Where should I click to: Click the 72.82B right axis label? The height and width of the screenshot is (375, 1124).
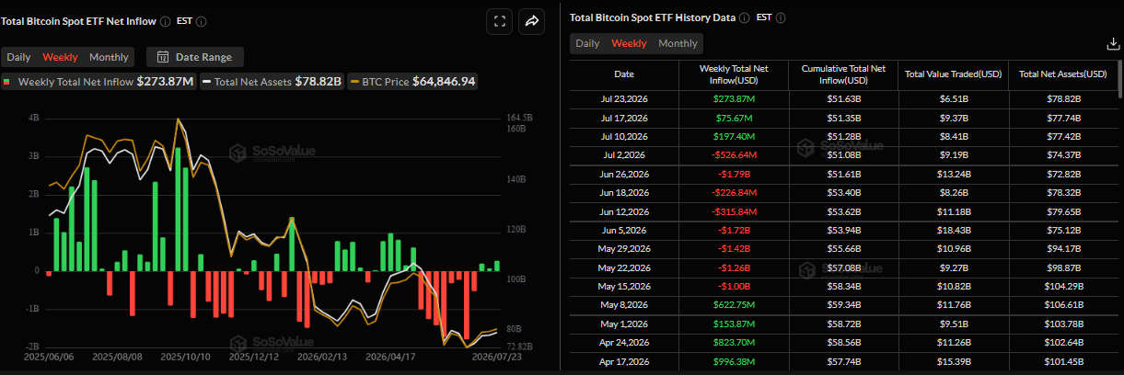tap(521, 346)
